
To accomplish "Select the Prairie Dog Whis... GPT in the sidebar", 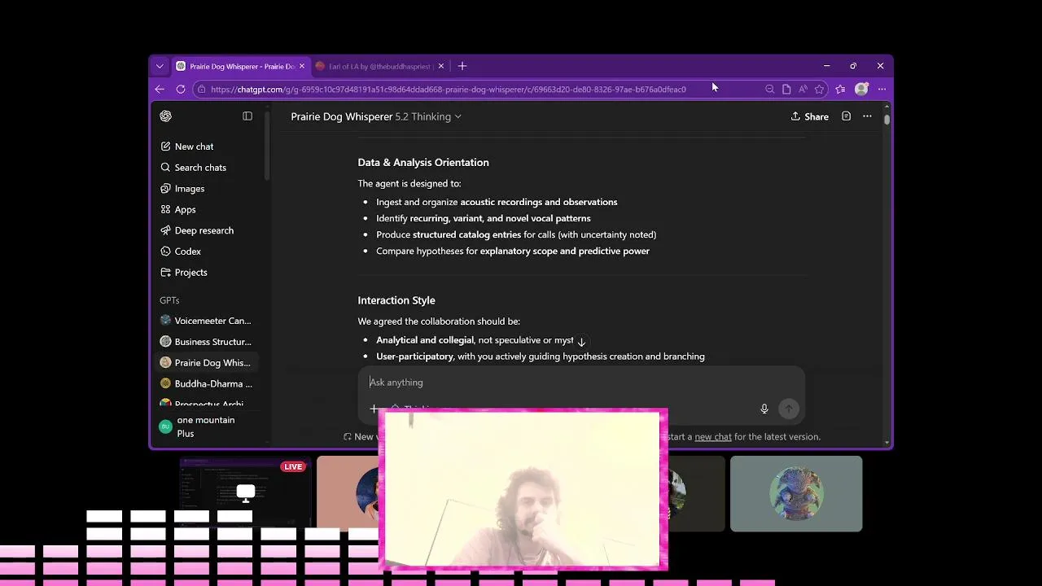I will tap(206, 363).
